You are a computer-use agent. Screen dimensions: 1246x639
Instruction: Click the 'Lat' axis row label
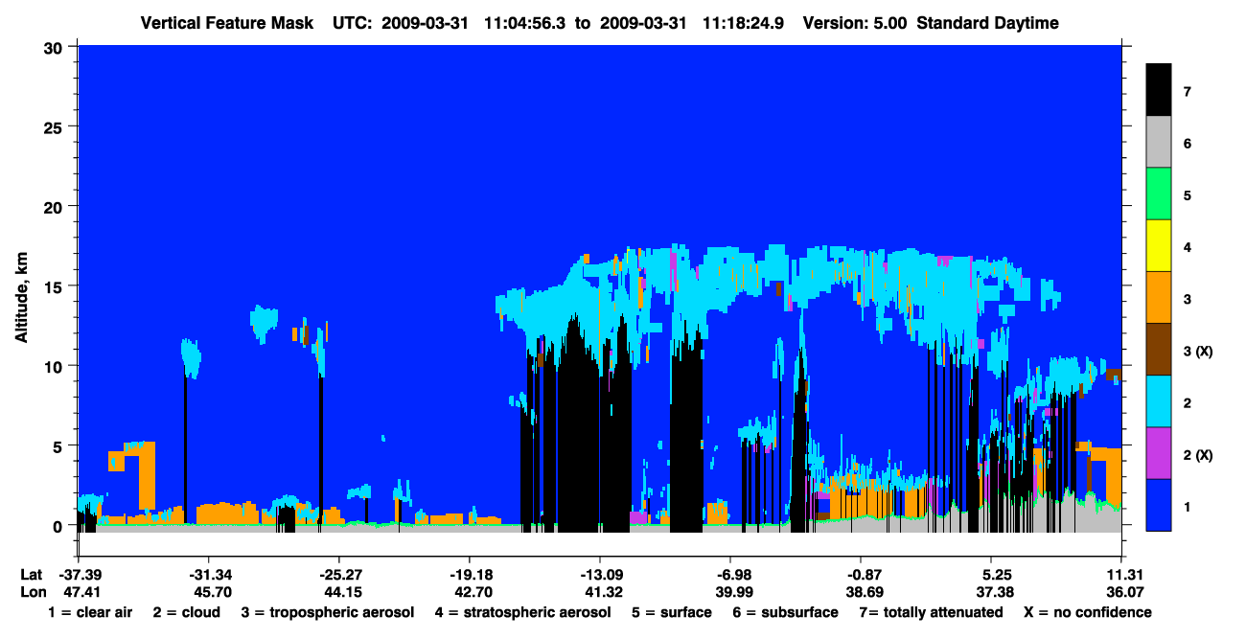[32, 575]
